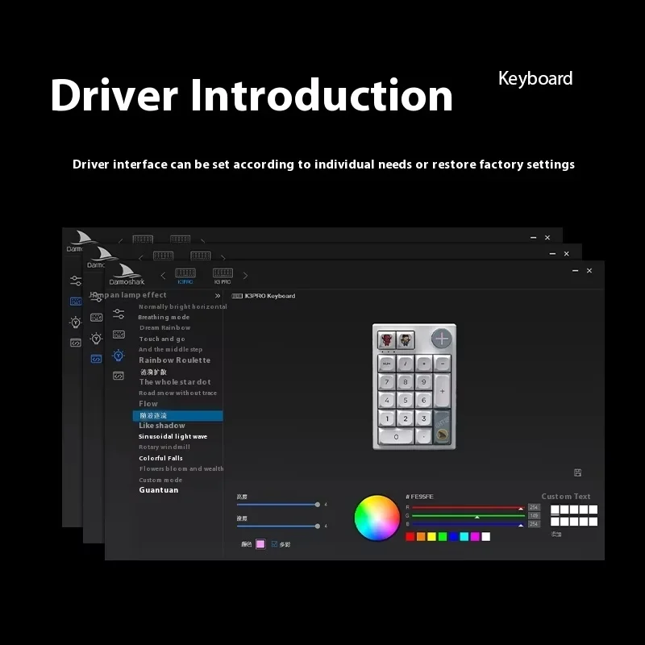Open the macro code icon in front window sidebar

click(x=119, y=376)
